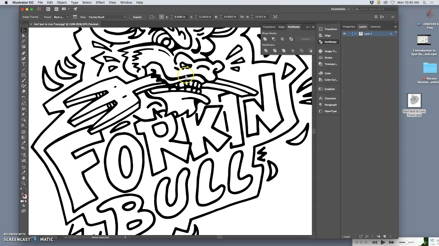Select the Rectangle tool
The width and height of the screenshot is (439, 246).
24,75
